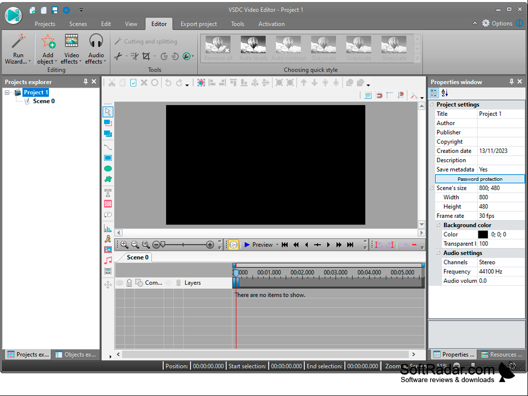Screen dimensions: 528x396
Task: Add a tooltip speech bubble object
Action: coord(108,215)
